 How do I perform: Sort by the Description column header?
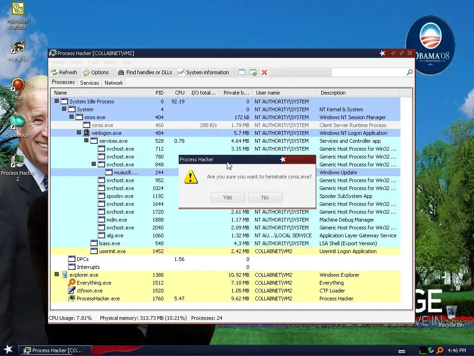[x=358, y=93]
